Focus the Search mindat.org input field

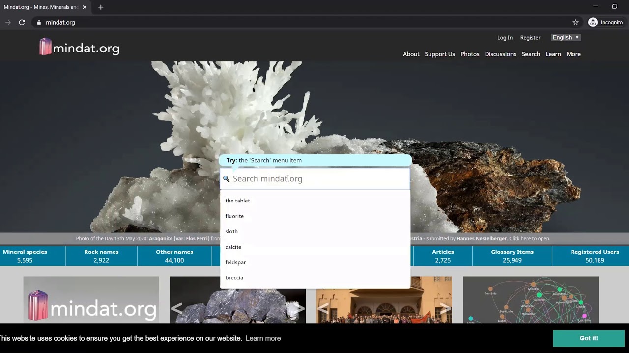(315, 179)
